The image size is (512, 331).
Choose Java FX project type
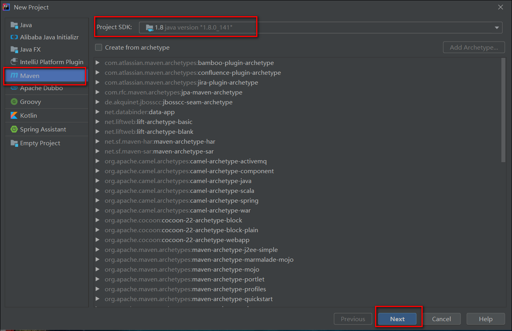pos(47,50)
